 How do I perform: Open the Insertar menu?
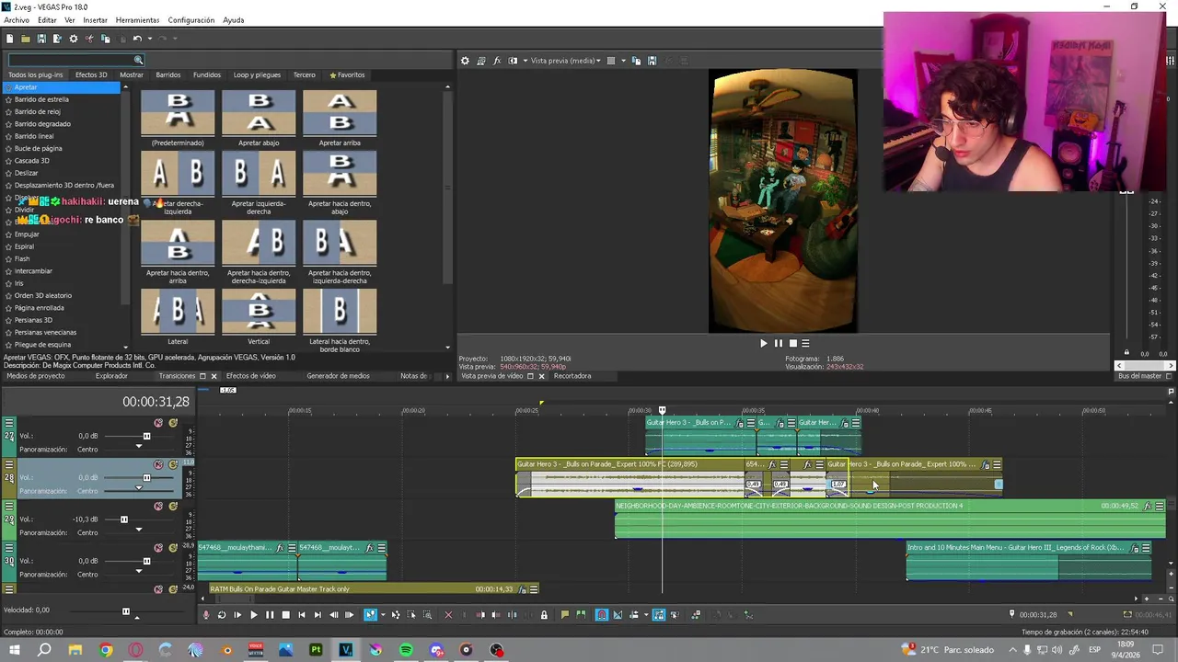pyautogui.click(x=95, y=20)
